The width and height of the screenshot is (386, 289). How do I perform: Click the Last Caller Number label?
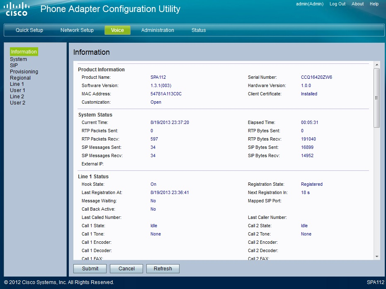point(267,217)
